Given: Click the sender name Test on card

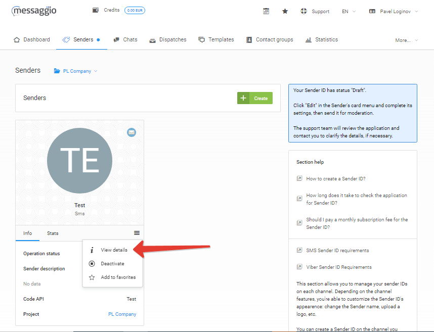Looking at the screenshot, I should (80, 205).
